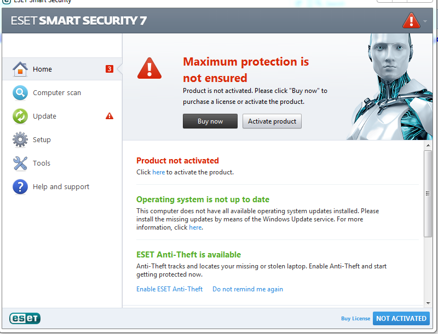Click the Do not remind me again link
Image resolution: width=438 pixels, height=334 pixels.
(248, 289)
